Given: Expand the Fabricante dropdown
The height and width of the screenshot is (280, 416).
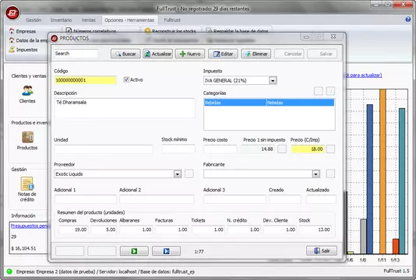Looking at the screenshot, I should [316, 174].
